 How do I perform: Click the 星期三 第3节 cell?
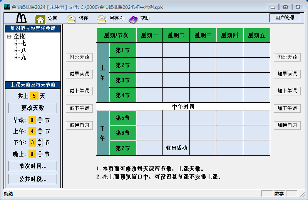(203, 80)
